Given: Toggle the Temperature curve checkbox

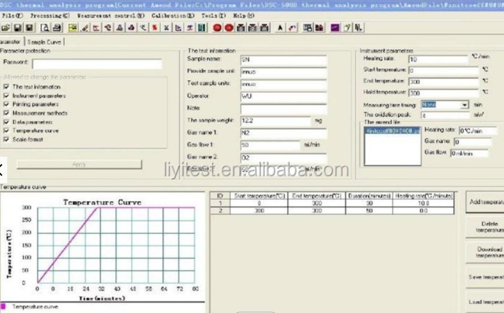Looking at the screenshot, I should coord(6,130).
